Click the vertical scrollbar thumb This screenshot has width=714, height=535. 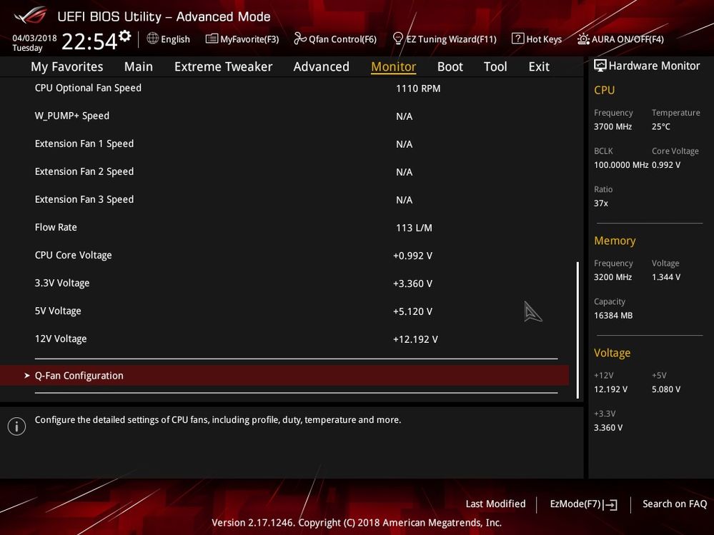pos(578,330)
